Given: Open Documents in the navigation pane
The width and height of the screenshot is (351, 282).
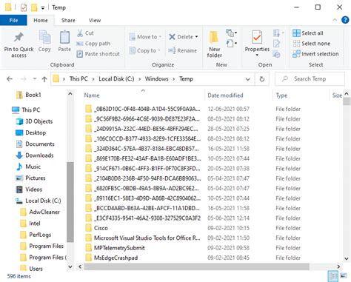Looking at the screenshot, I should pyautogui.click(x=35, y=144).
